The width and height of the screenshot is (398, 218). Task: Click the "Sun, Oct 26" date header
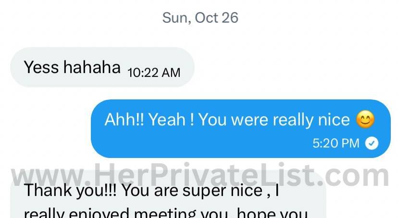200,18
